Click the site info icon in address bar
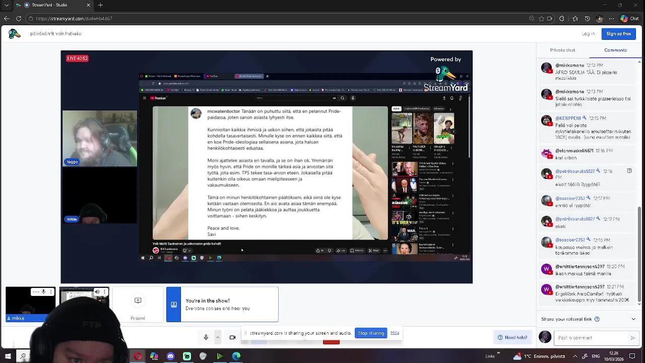 [x=31, y=19]
